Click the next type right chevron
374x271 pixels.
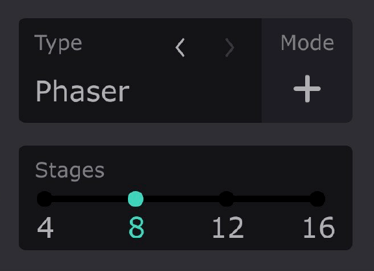(x=230, y=47)
